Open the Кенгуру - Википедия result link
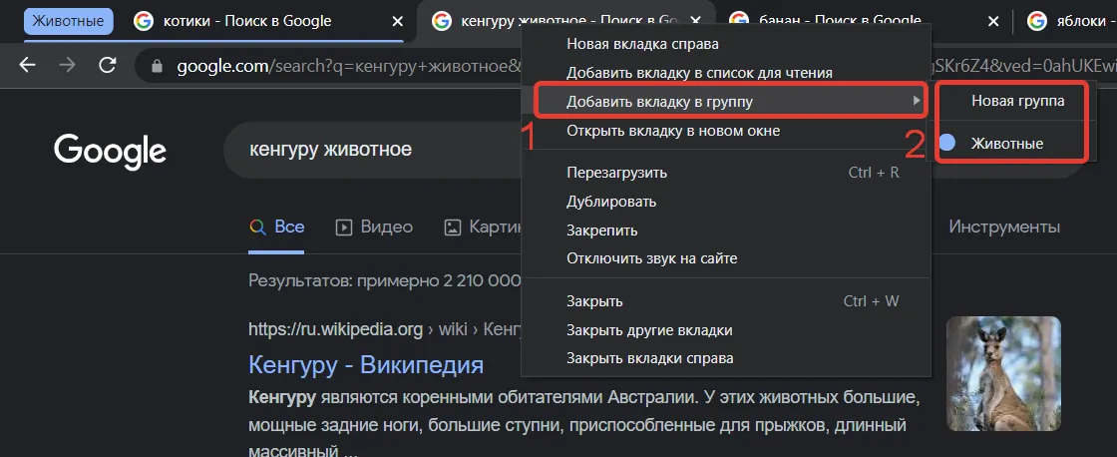 [x=366, y=364]
